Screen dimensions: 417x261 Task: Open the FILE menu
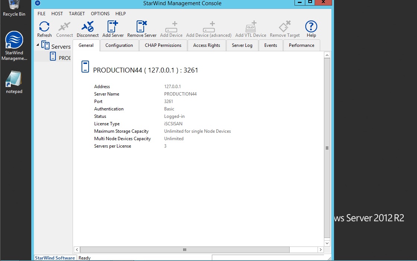(41, 13)
